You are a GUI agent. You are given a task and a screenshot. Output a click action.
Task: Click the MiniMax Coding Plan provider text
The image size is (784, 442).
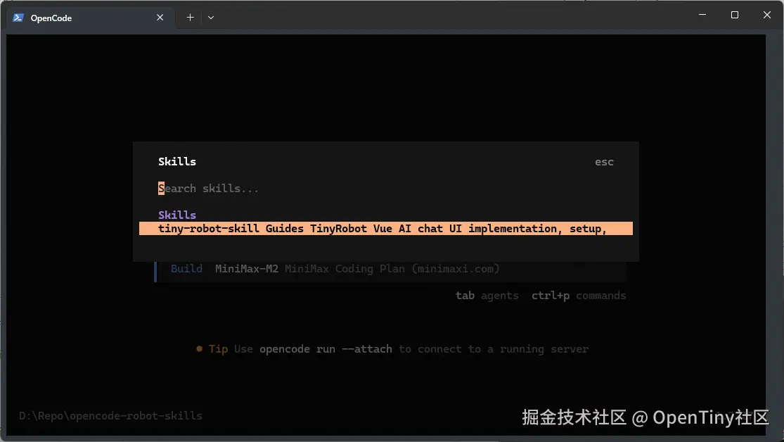392,269
